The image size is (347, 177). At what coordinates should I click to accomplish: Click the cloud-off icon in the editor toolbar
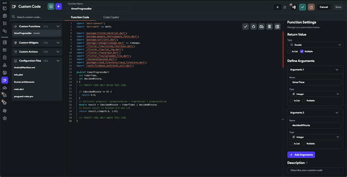click(x=262, y=26)
